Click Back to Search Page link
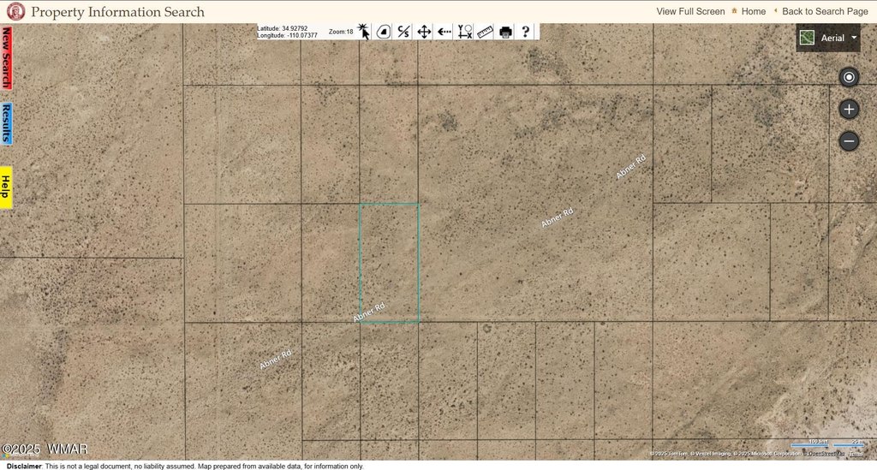Screen dimensions: 877x470 point(825,11)
